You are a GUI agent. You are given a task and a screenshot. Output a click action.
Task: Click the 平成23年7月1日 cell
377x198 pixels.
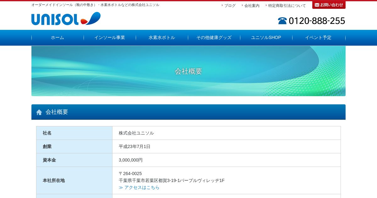(227, 146)
